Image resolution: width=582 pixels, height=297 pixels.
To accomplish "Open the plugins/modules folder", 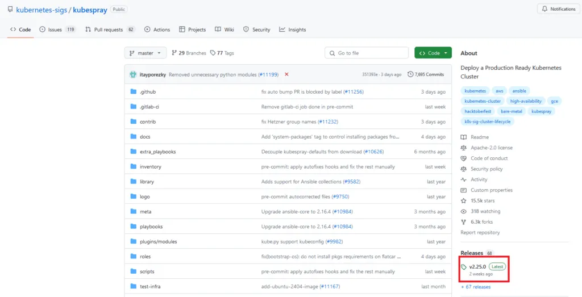I will (159, 241).
